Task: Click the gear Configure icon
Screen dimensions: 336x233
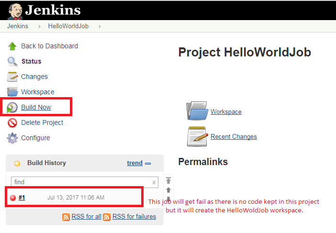Action: pos(12,138)
